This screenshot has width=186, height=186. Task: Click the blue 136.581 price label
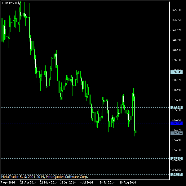pos(176,123)
